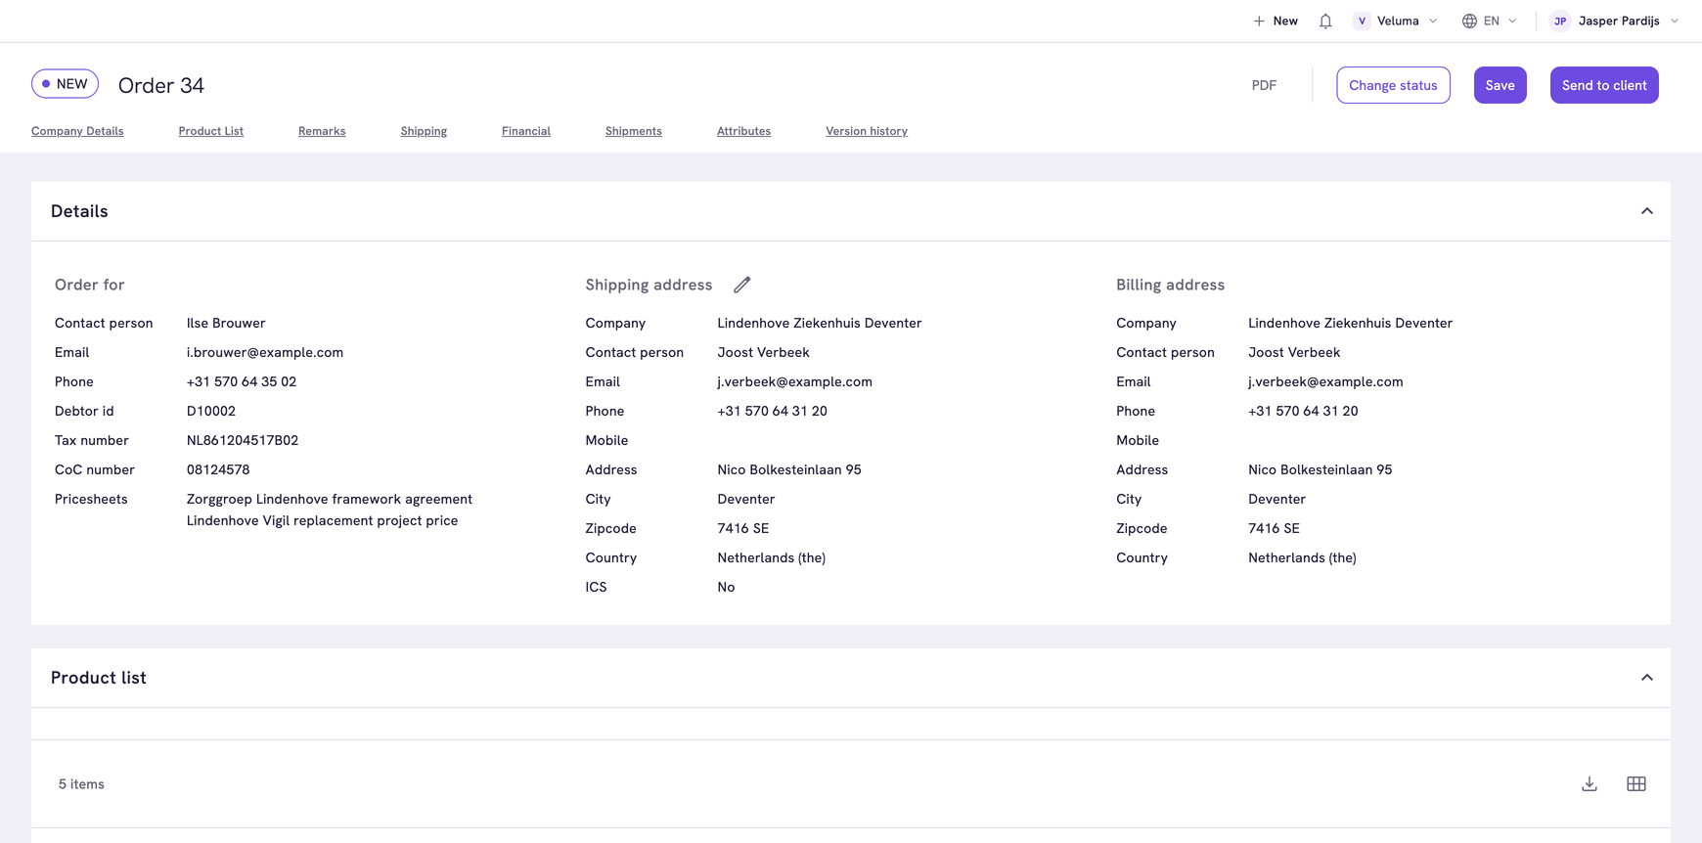Image resolution: width=1702 pixels, height=843 pixels.
Task: Open the PDF export
Action: click(1264, 85)
